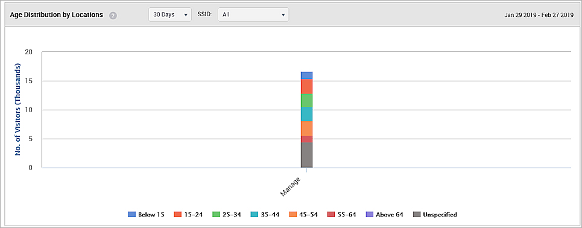This screenshot has height=228, width=582.
Task: Click the red-orange 15-24 bar segment
Action: [x=306, y=86]
